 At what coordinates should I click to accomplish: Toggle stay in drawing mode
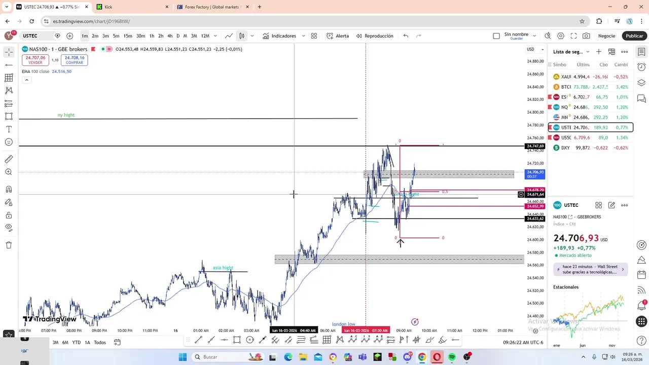click(9, 202)
